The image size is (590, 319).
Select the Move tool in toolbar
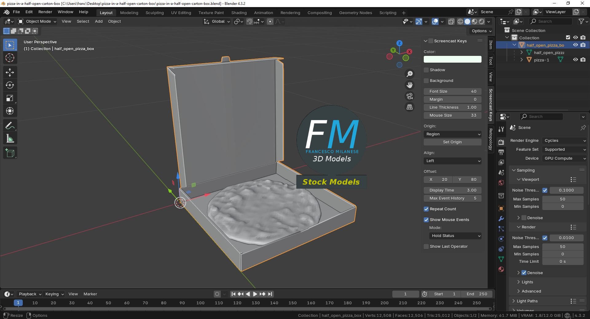10,72
